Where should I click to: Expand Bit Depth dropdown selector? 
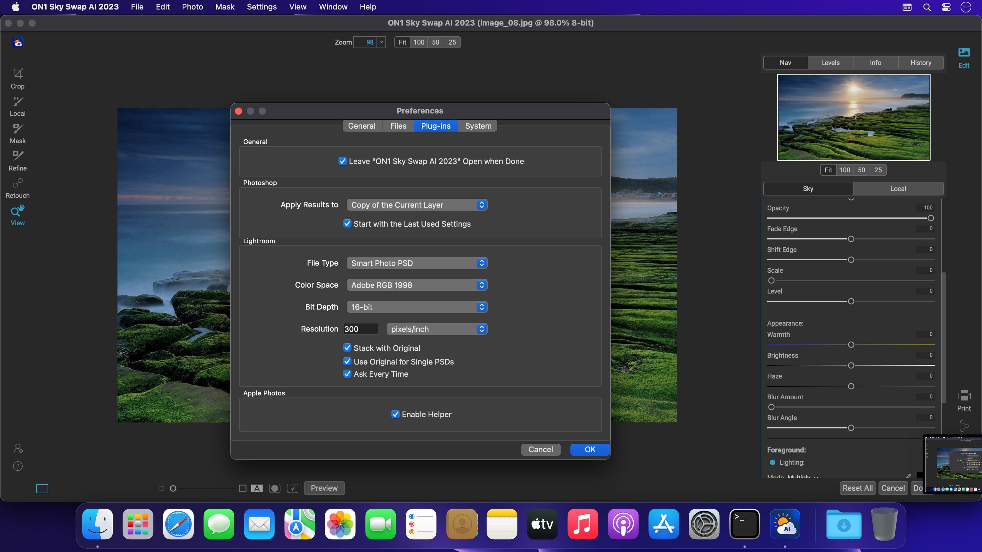pos(481,307)
